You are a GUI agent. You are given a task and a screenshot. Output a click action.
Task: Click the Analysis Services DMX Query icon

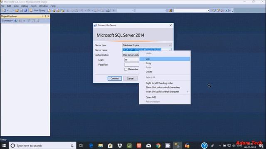[58, 10]
